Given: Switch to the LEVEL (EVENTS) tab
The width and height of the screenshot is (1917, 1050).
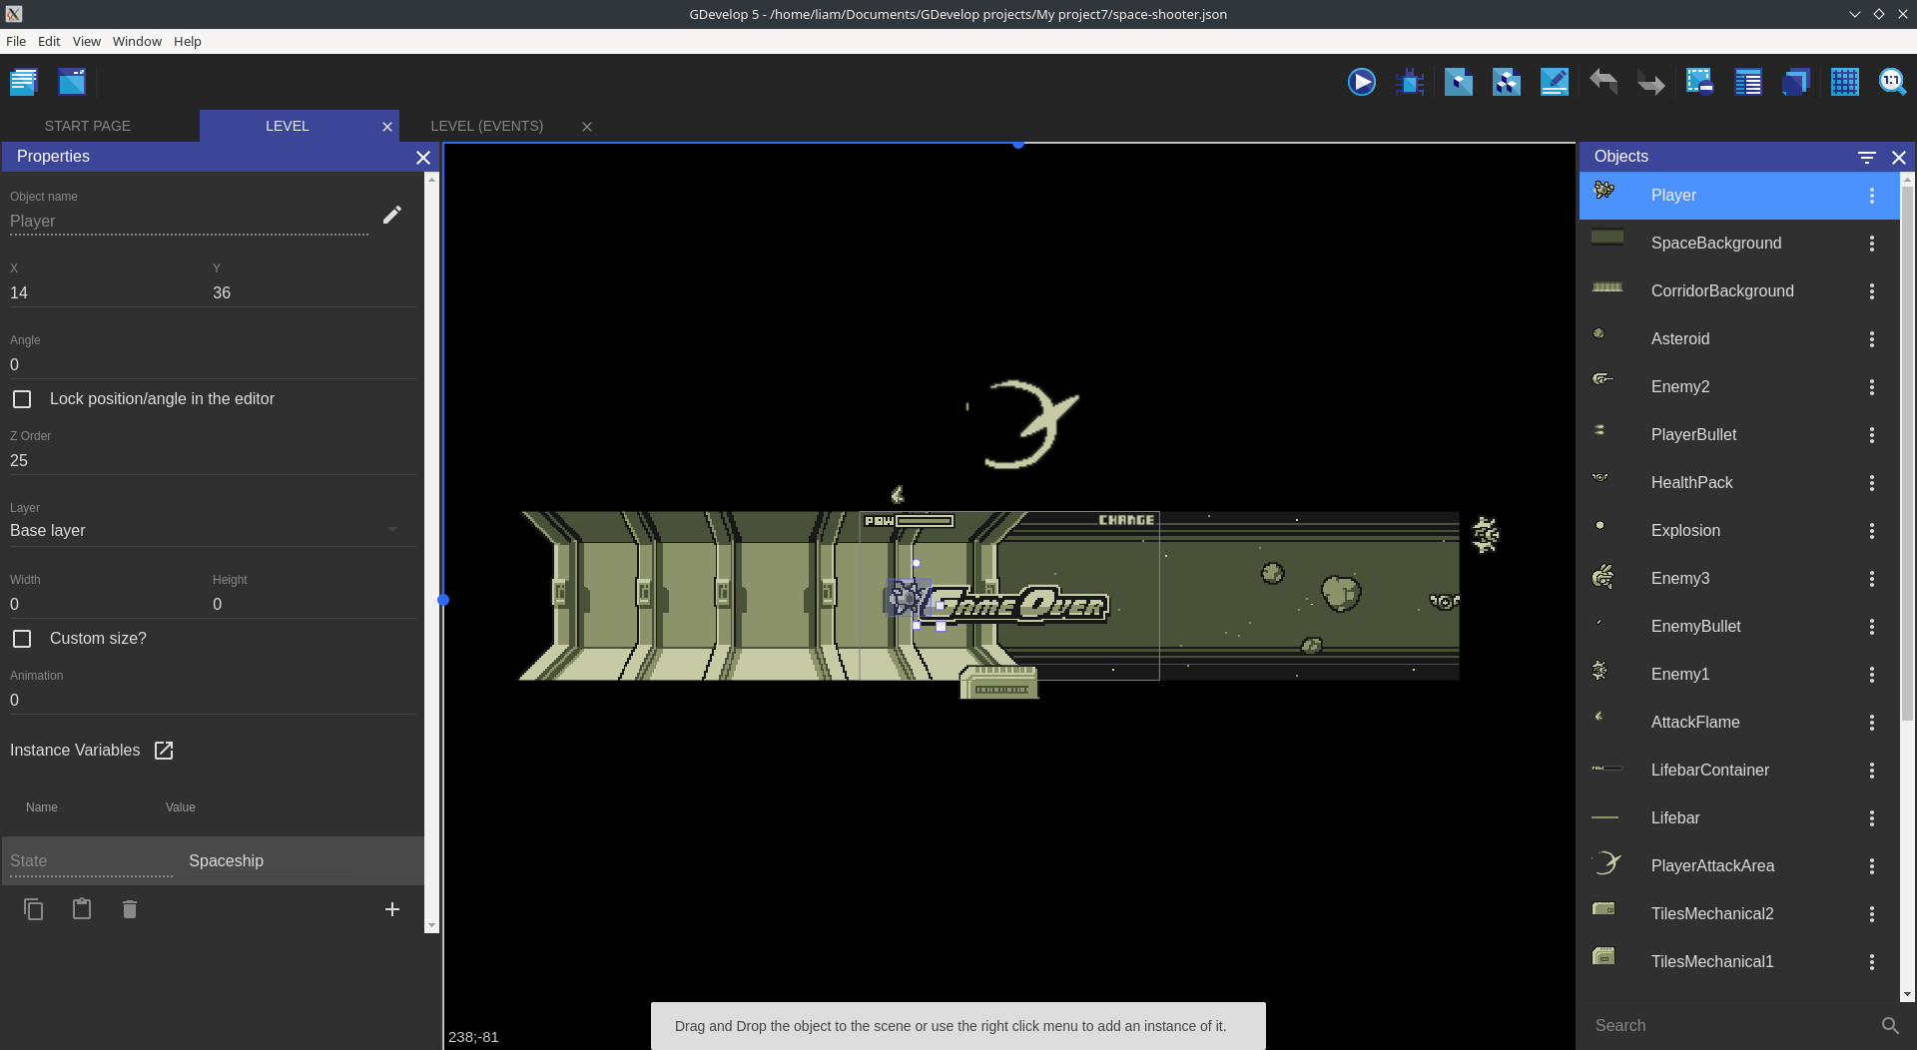Looking at the screenshot, I should click(x=487, y=126).
